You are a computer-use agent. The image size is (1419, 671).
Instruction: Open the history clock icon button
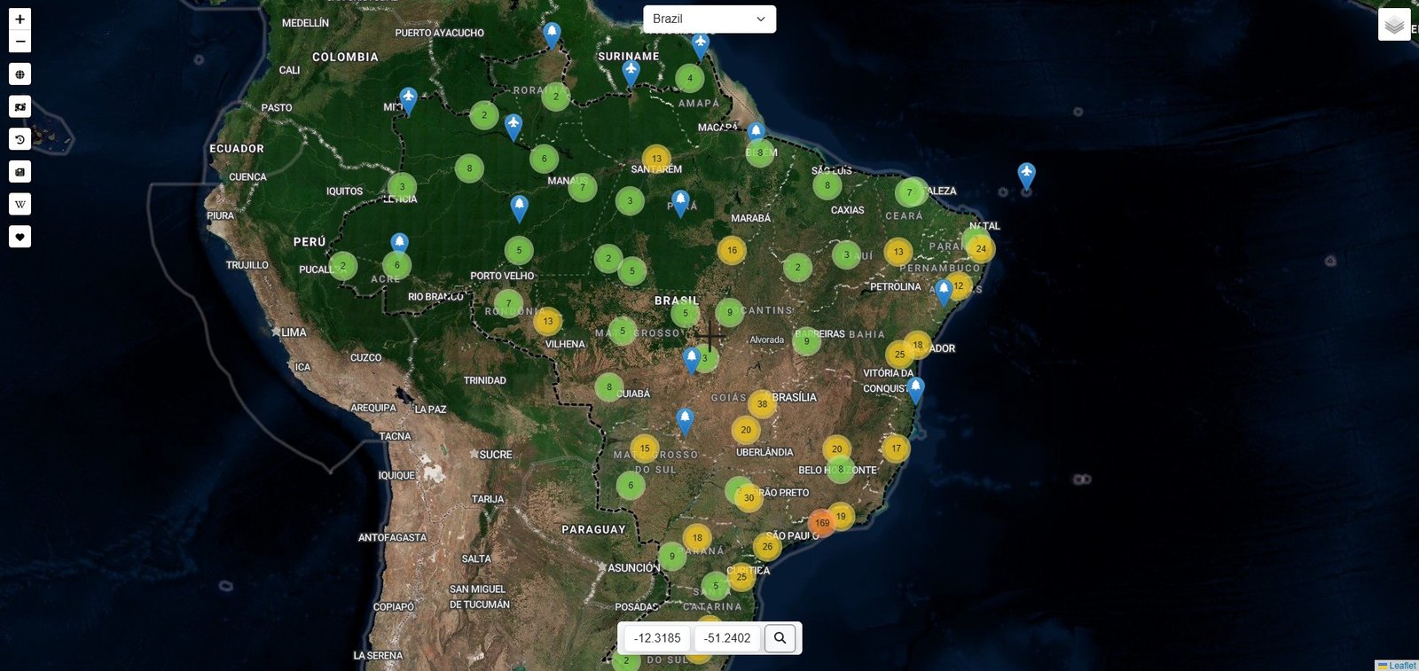pos(20,139)
